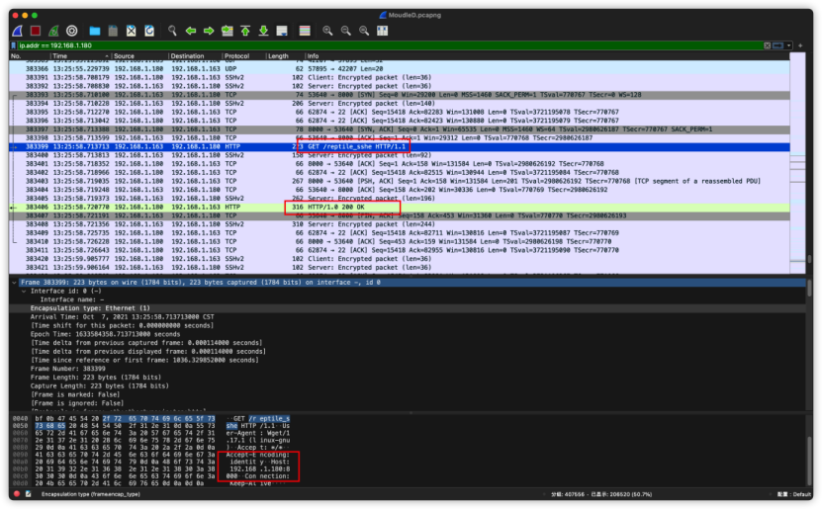
Task: Select Capture Length: 223 bytes line
Action: [x=408, y=385]
